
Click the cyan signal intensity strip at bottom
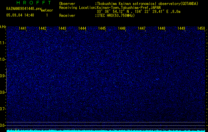[x=106, y=131]
